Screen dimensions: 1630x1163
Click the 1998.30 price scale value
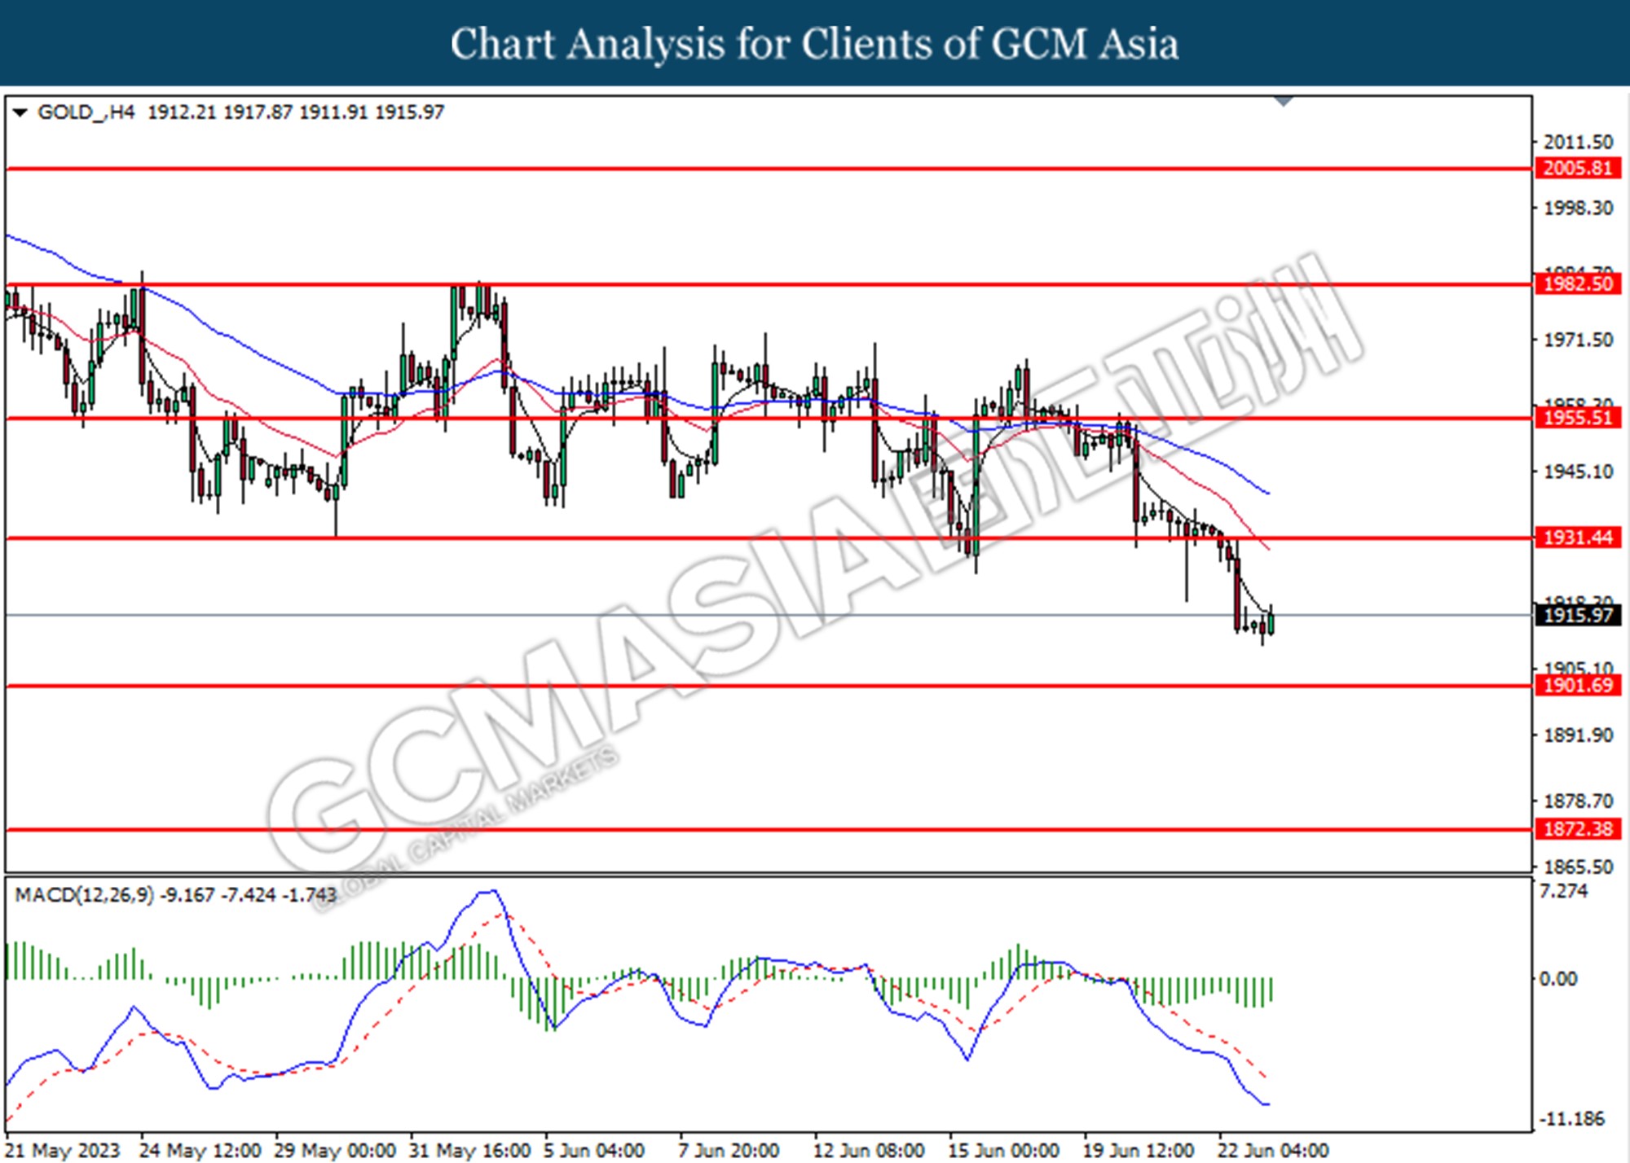click(1579, 208)
